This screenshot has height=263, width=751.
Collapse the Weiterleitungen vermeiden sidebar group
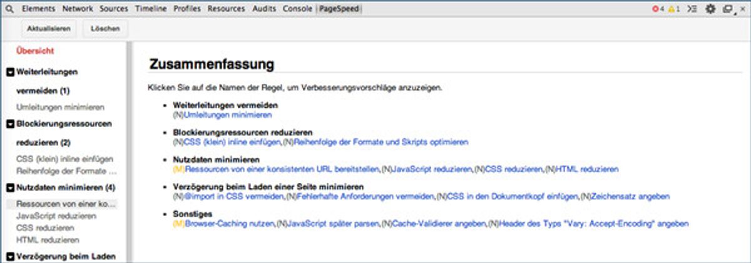[10, 71]
